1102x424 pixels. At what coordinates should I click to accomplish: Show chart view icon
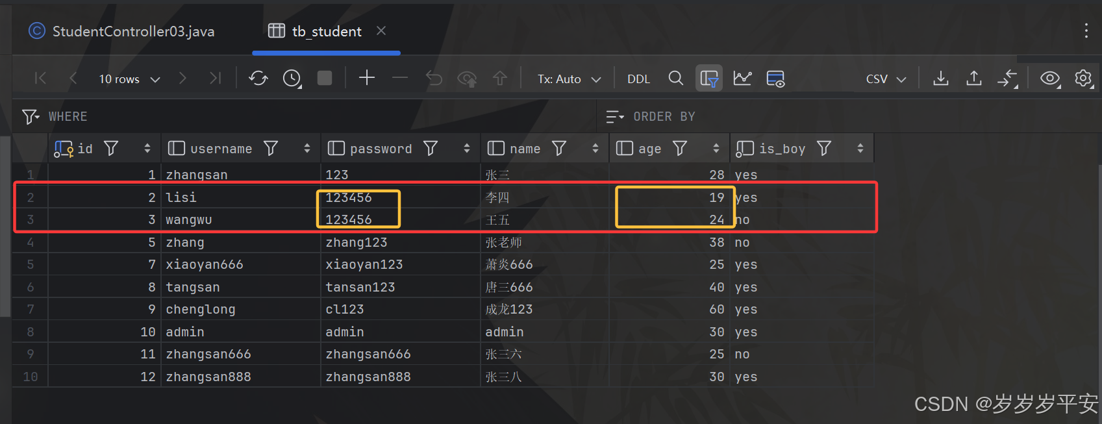coord(742,79)
